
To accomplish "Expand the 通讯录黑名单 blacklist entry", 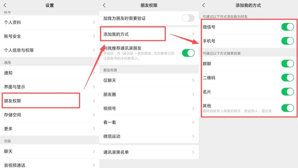I will pos(149,152).
